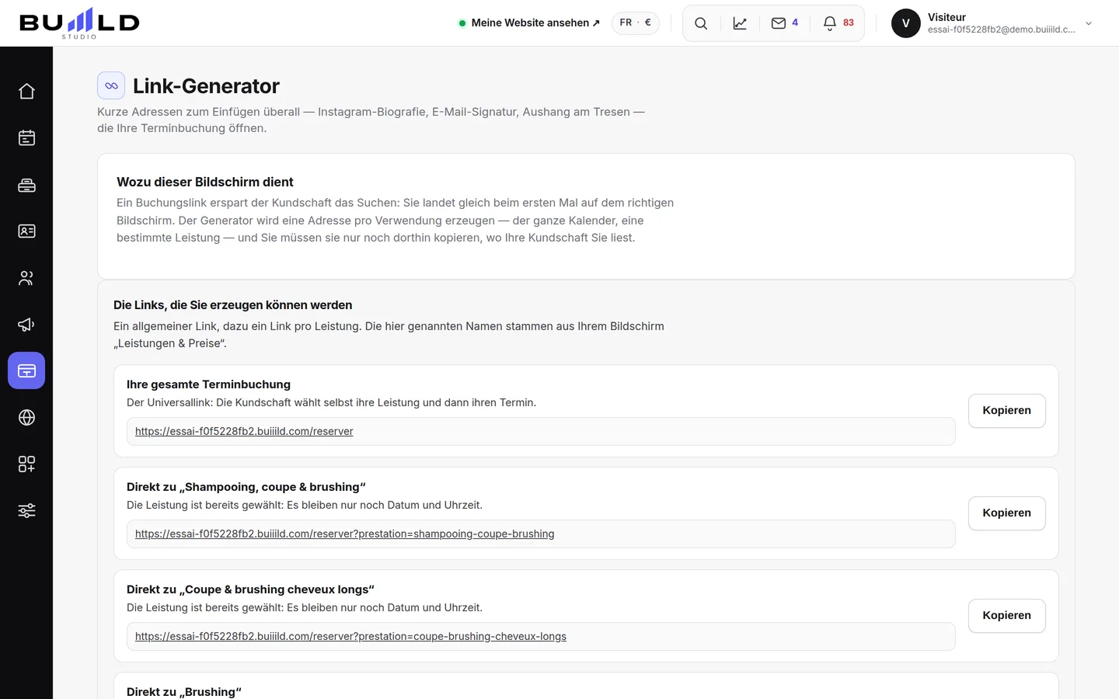The width and height of the screenshot is (1119, 699).
Task: Click the heading Ihre gesamte Terminbuchung
Action: (208, 384)
